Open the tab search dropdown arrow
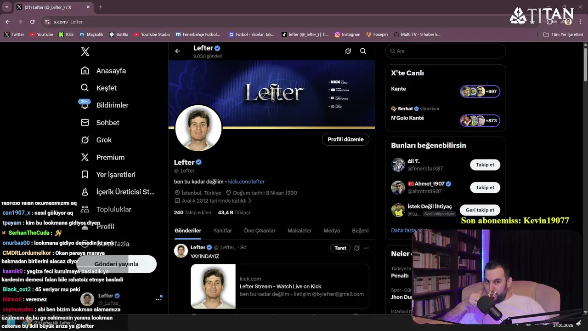 (6, 7)
